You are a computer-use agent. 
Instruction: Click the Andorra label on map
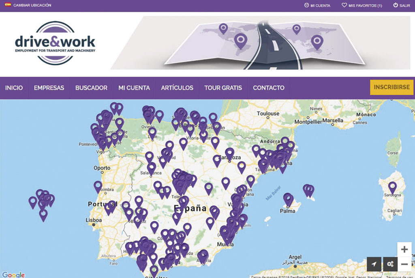(x=270, y=142)
